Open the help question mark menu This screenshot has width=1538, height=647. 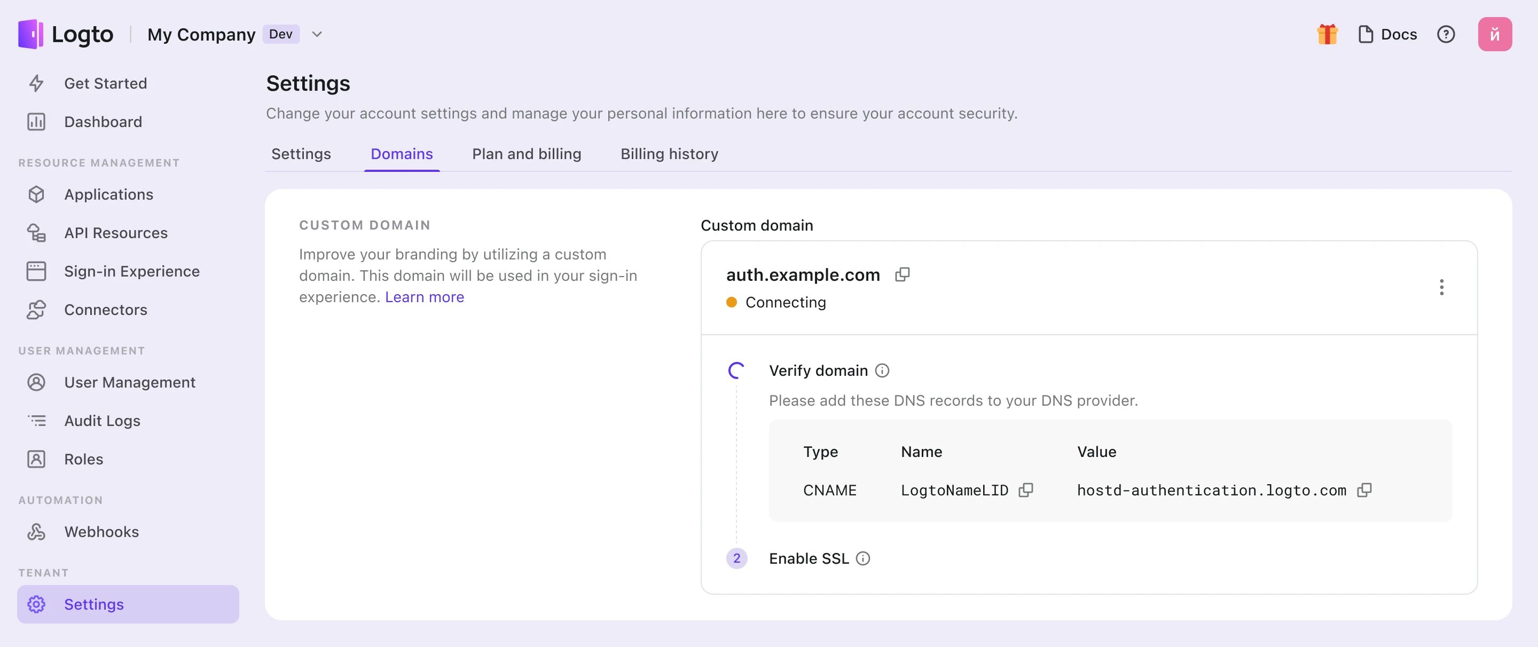[1446, 34]
